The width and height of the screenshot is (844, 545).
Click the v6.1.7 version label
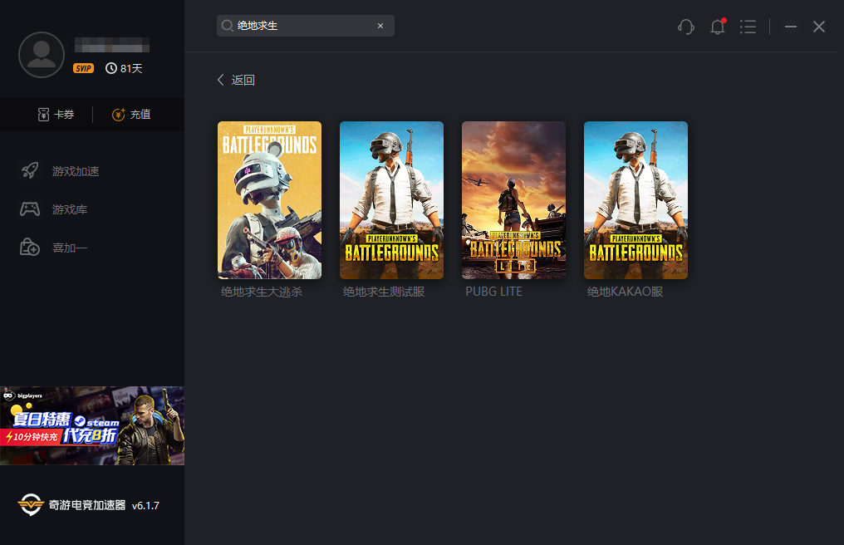[145, 505]
